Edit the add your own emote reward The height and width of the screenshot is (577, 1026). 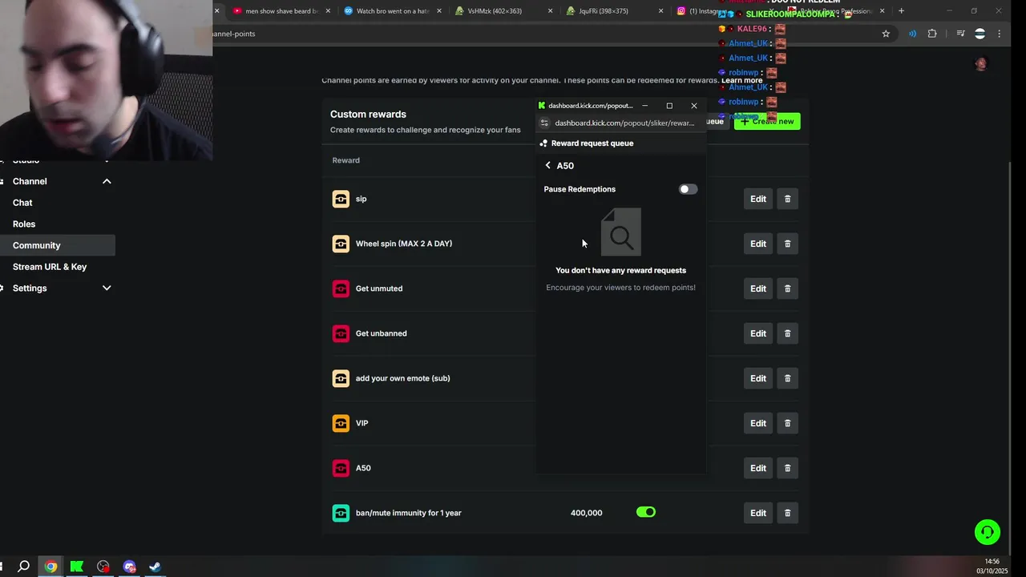tap(758, 378)
